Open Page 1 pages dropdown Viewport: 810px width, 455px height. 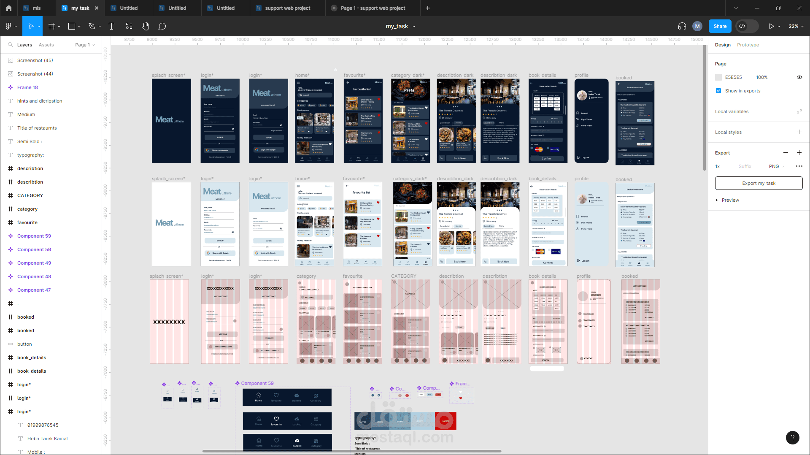point(85,45)
